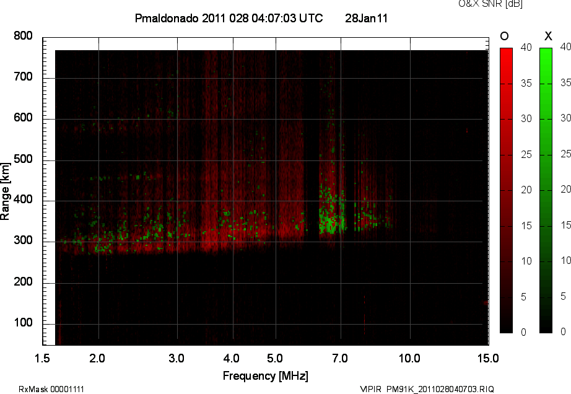571x394 pixels.
Task: Click the O color bar's 0 dB tick label
Action: 524,332
